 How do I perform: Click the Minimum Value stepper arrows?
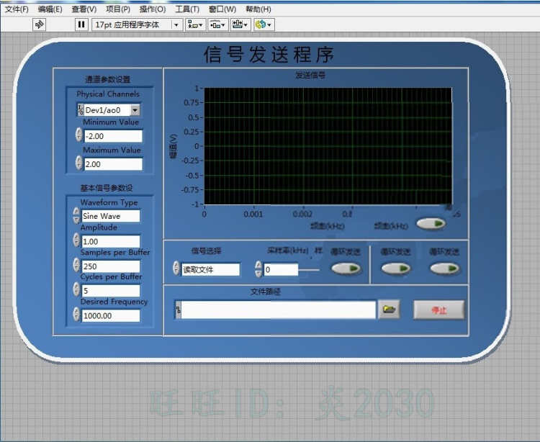click(79, 135)
